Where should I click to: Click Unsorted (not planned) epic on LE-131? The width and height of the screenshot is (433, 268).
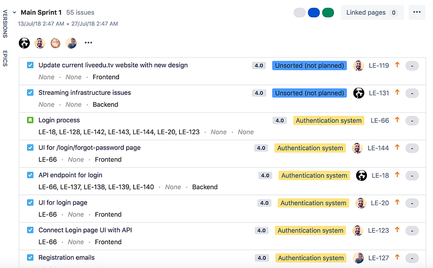pos(310,93)
